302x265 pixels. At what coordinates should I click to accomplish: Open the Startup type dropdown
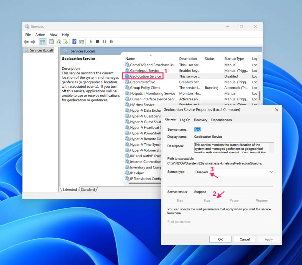(234, 172)
